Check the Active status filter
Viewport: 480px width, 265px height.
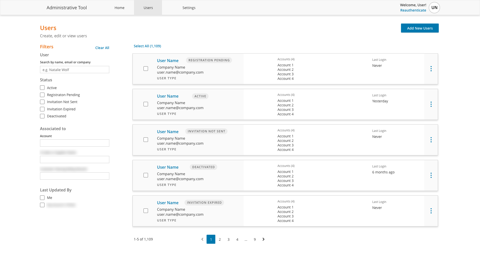pyautogui.click(x=42, y=88)
